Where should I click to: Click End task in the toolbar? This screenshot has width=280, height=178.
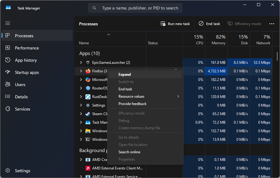tap(209, 24)
